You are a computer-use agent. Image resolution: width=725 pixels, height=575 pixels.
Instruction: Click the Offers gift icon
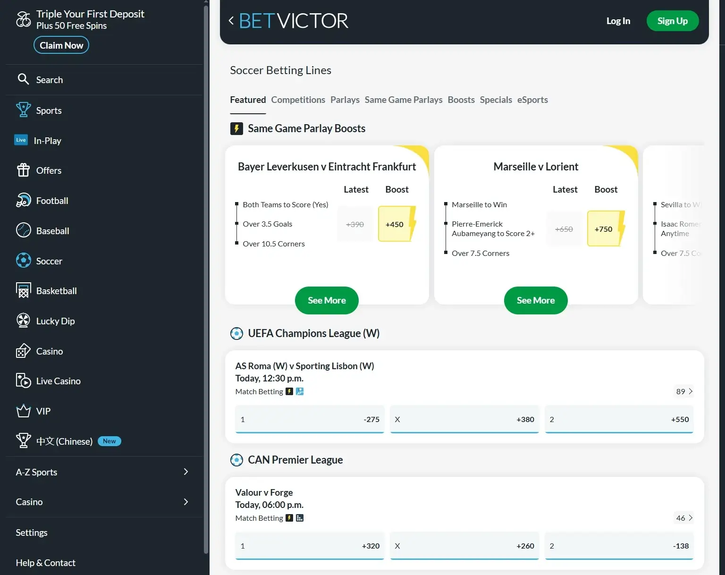[x=23, y=170]
